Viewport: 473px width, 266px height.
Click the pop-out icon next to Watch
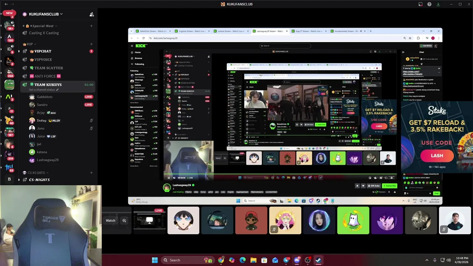(x=124, y=221)
